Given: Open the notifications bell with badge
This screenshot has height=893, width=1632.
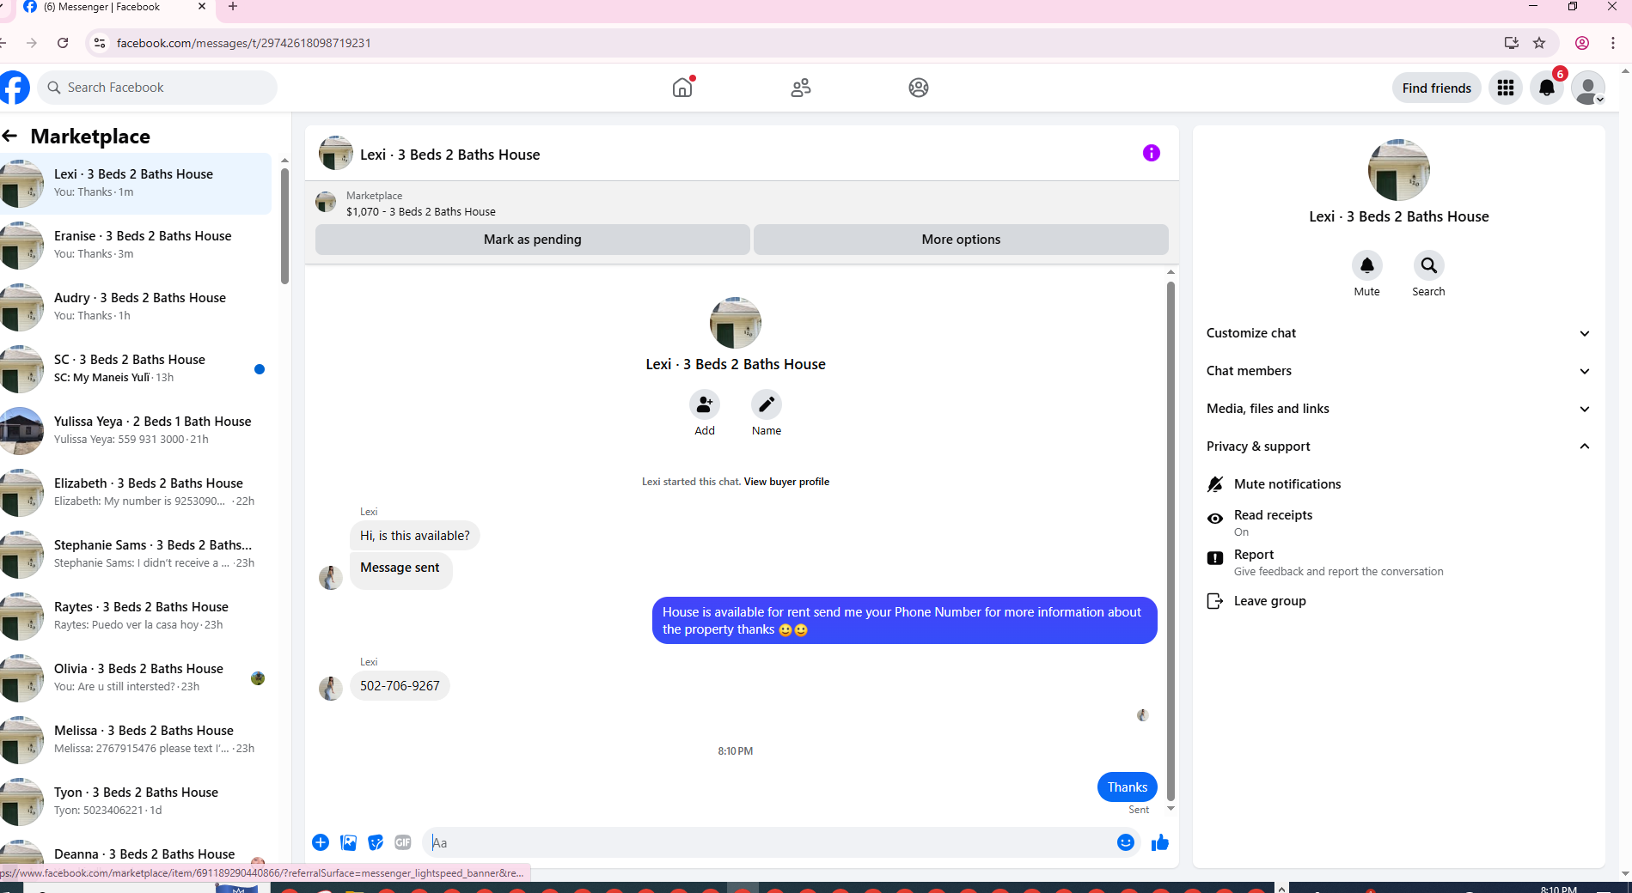Looking at the screenshot, I should pos(1547,88).
